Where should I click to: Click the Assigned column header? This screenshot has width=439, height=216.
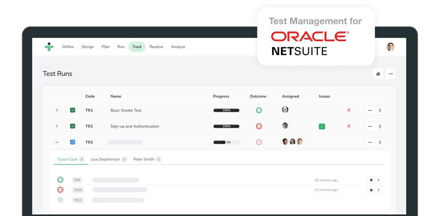(x=291, y=96)
